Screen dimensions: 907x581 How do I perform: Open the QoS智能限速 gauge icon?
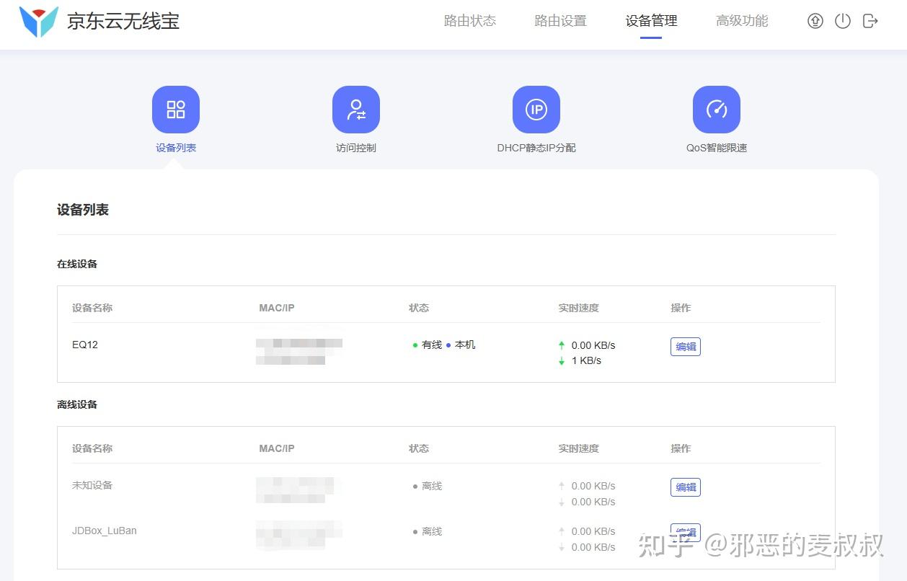click(717, 110)
